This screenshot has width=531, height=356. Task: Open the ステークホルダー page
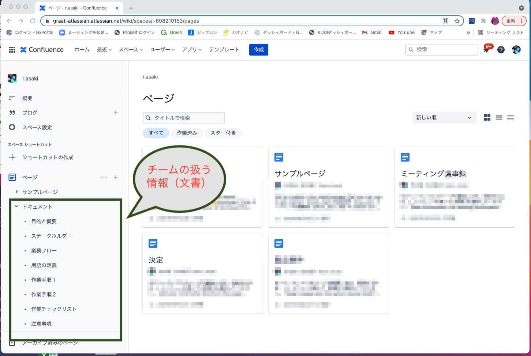point(52,236)
